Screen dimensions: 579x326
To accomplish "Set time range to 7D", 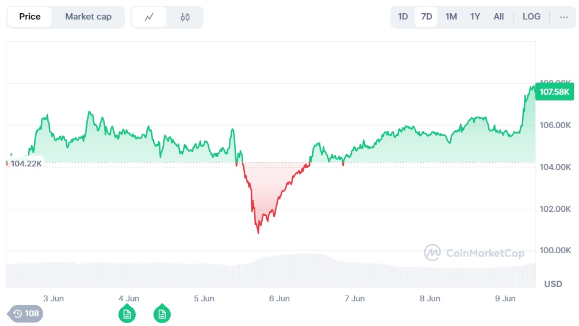I will pos(427,17).
